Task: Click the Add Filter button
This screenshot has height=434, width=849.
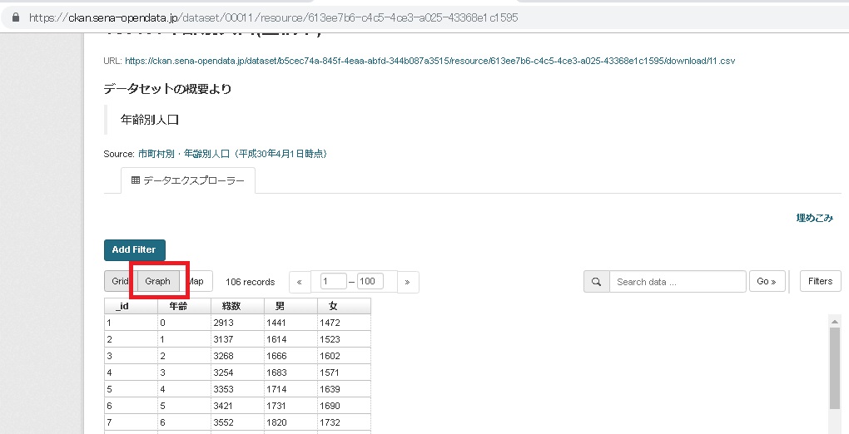Action: coord(135,249)
